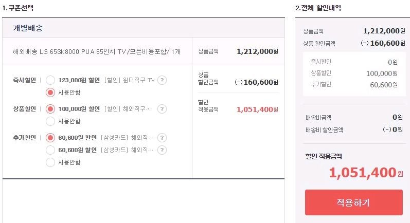Viewport: 410px width, 223px height.
Task: Select 사용안함 under 상품할인
Action: click(x=50, y=121)
